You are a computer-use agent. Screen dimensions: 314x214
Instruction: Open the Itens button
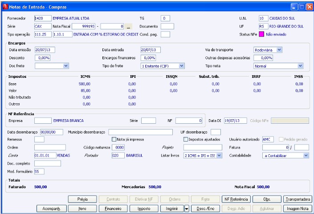pos(82,208)
